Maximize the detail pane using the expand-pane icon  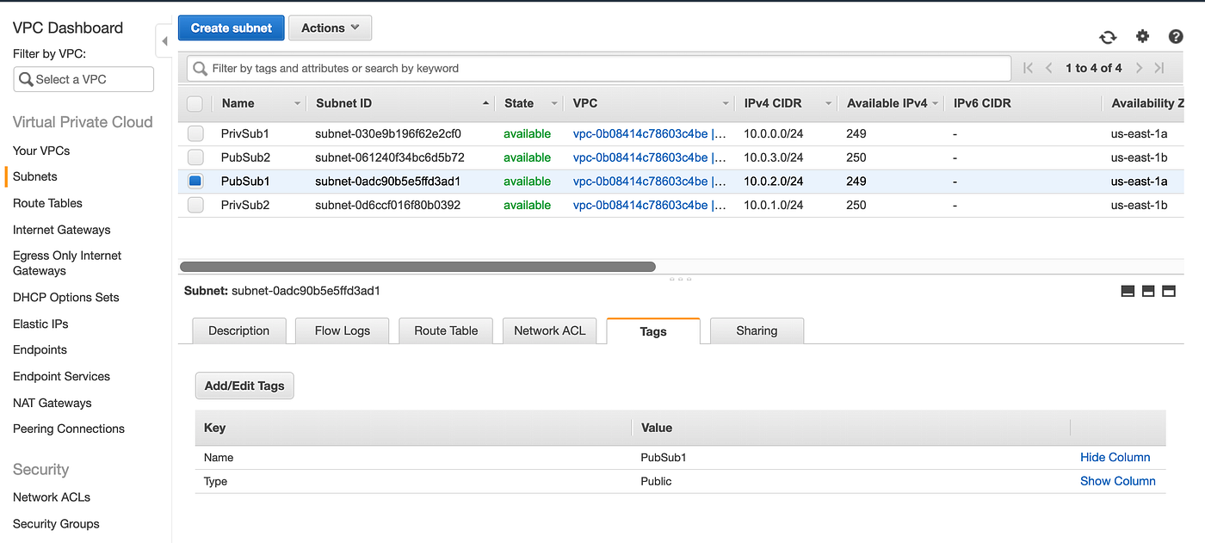tap(1168, 291)
